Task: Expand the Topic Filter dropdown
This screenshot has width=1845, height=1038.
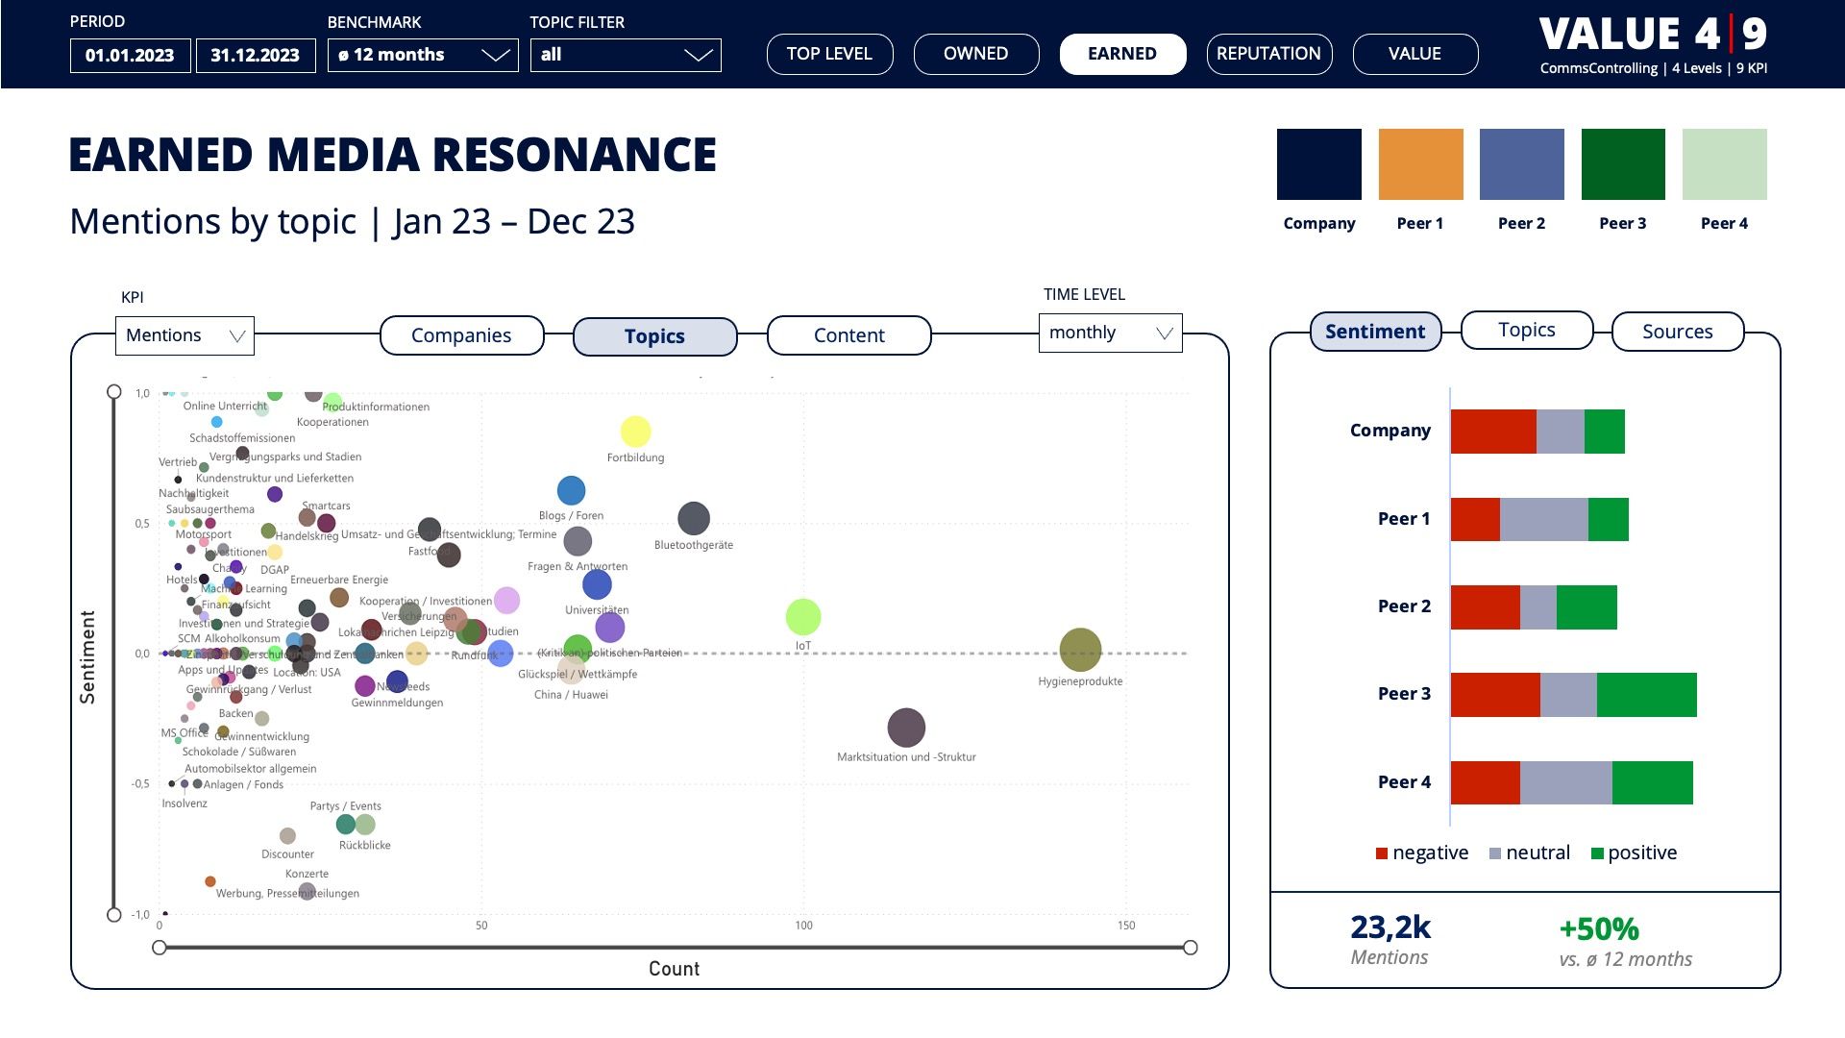Action: pos(625,55)
